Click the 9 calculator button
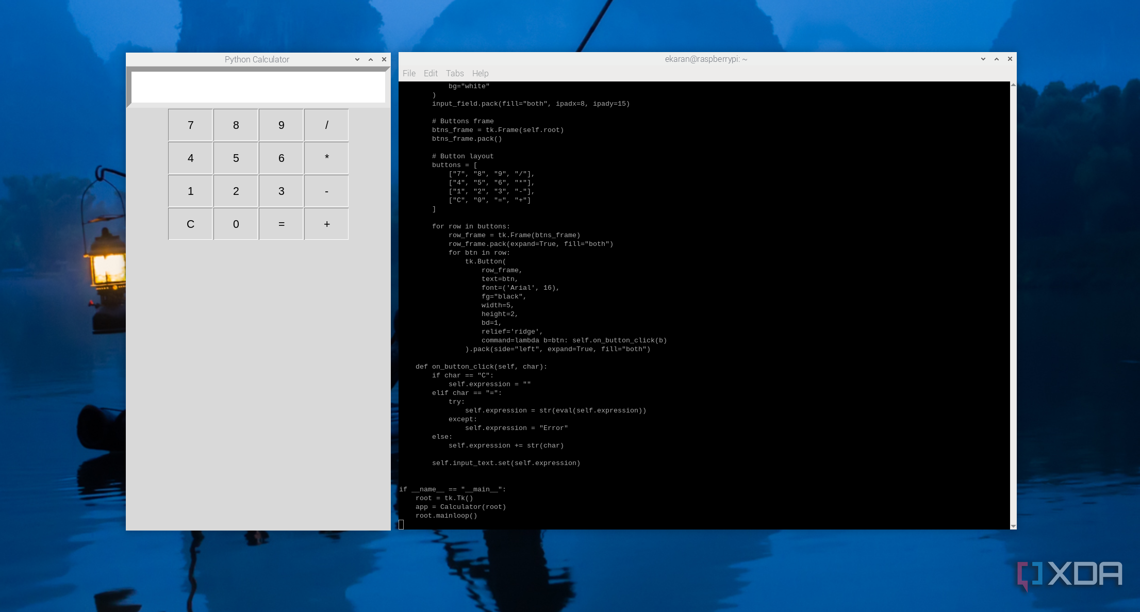 tap(281, 125)
